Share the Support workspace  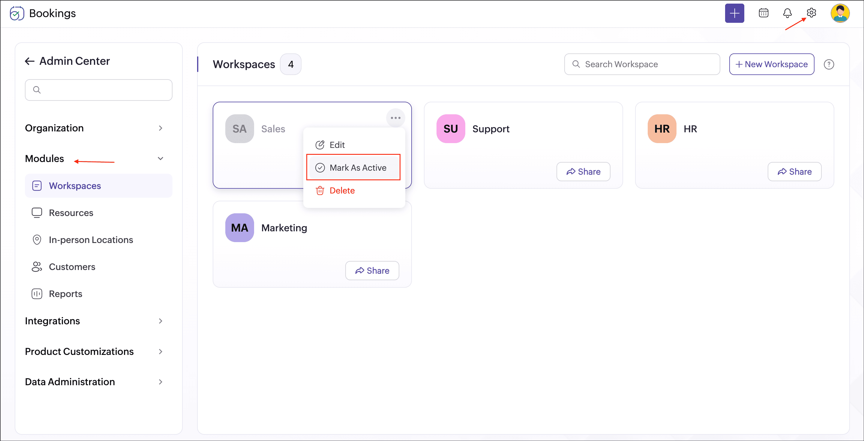coord(583,172)
